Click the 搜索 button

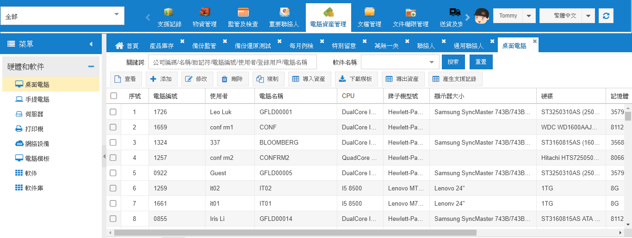453,62
